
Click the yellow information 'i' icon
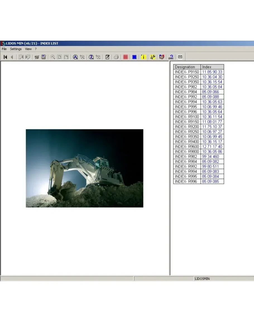[x=143, y=57]
